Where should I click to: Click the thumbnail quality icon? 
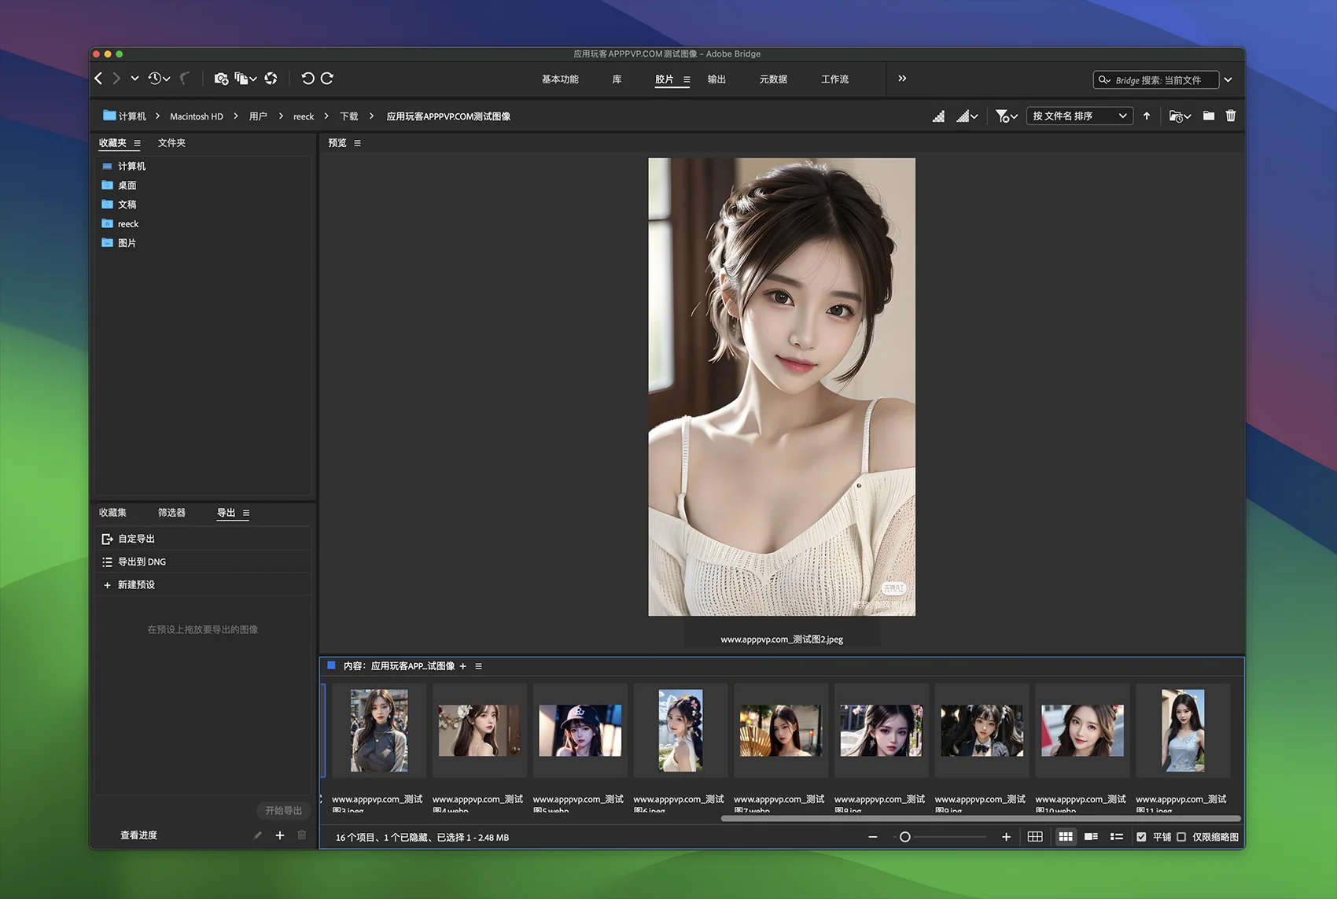[x=938, y=116]
